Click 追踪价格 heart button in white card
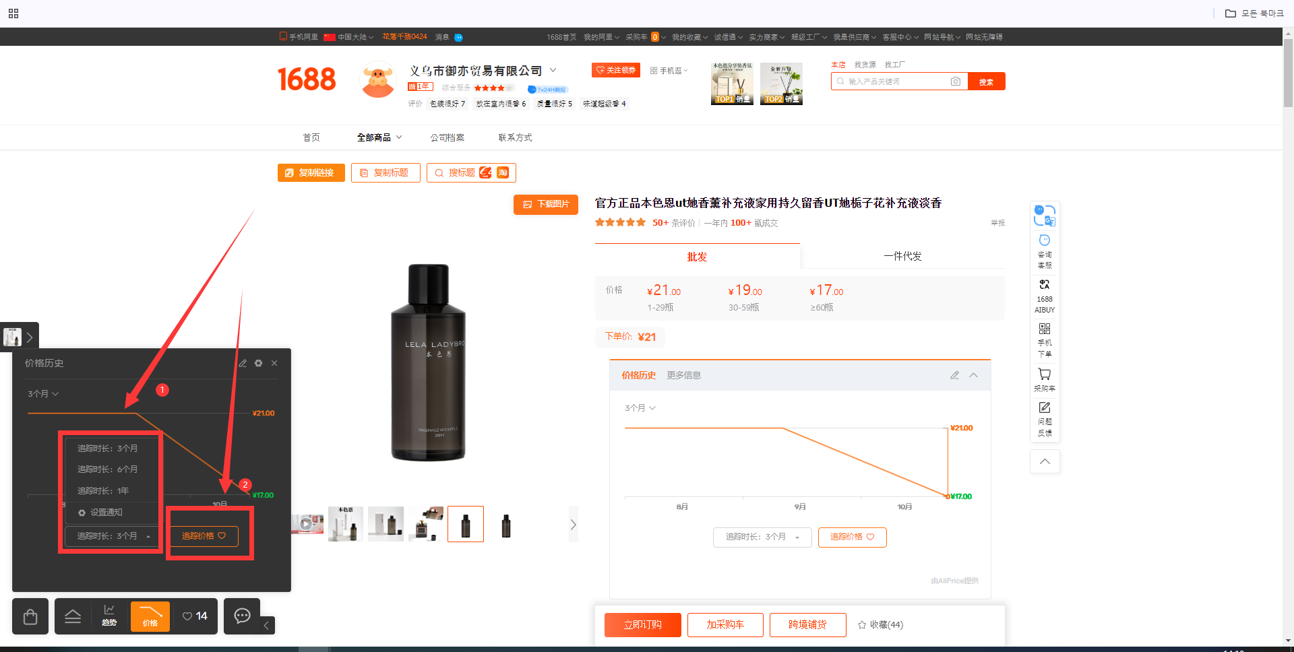This screenshot has width=1294, height=652. point(852,537)
